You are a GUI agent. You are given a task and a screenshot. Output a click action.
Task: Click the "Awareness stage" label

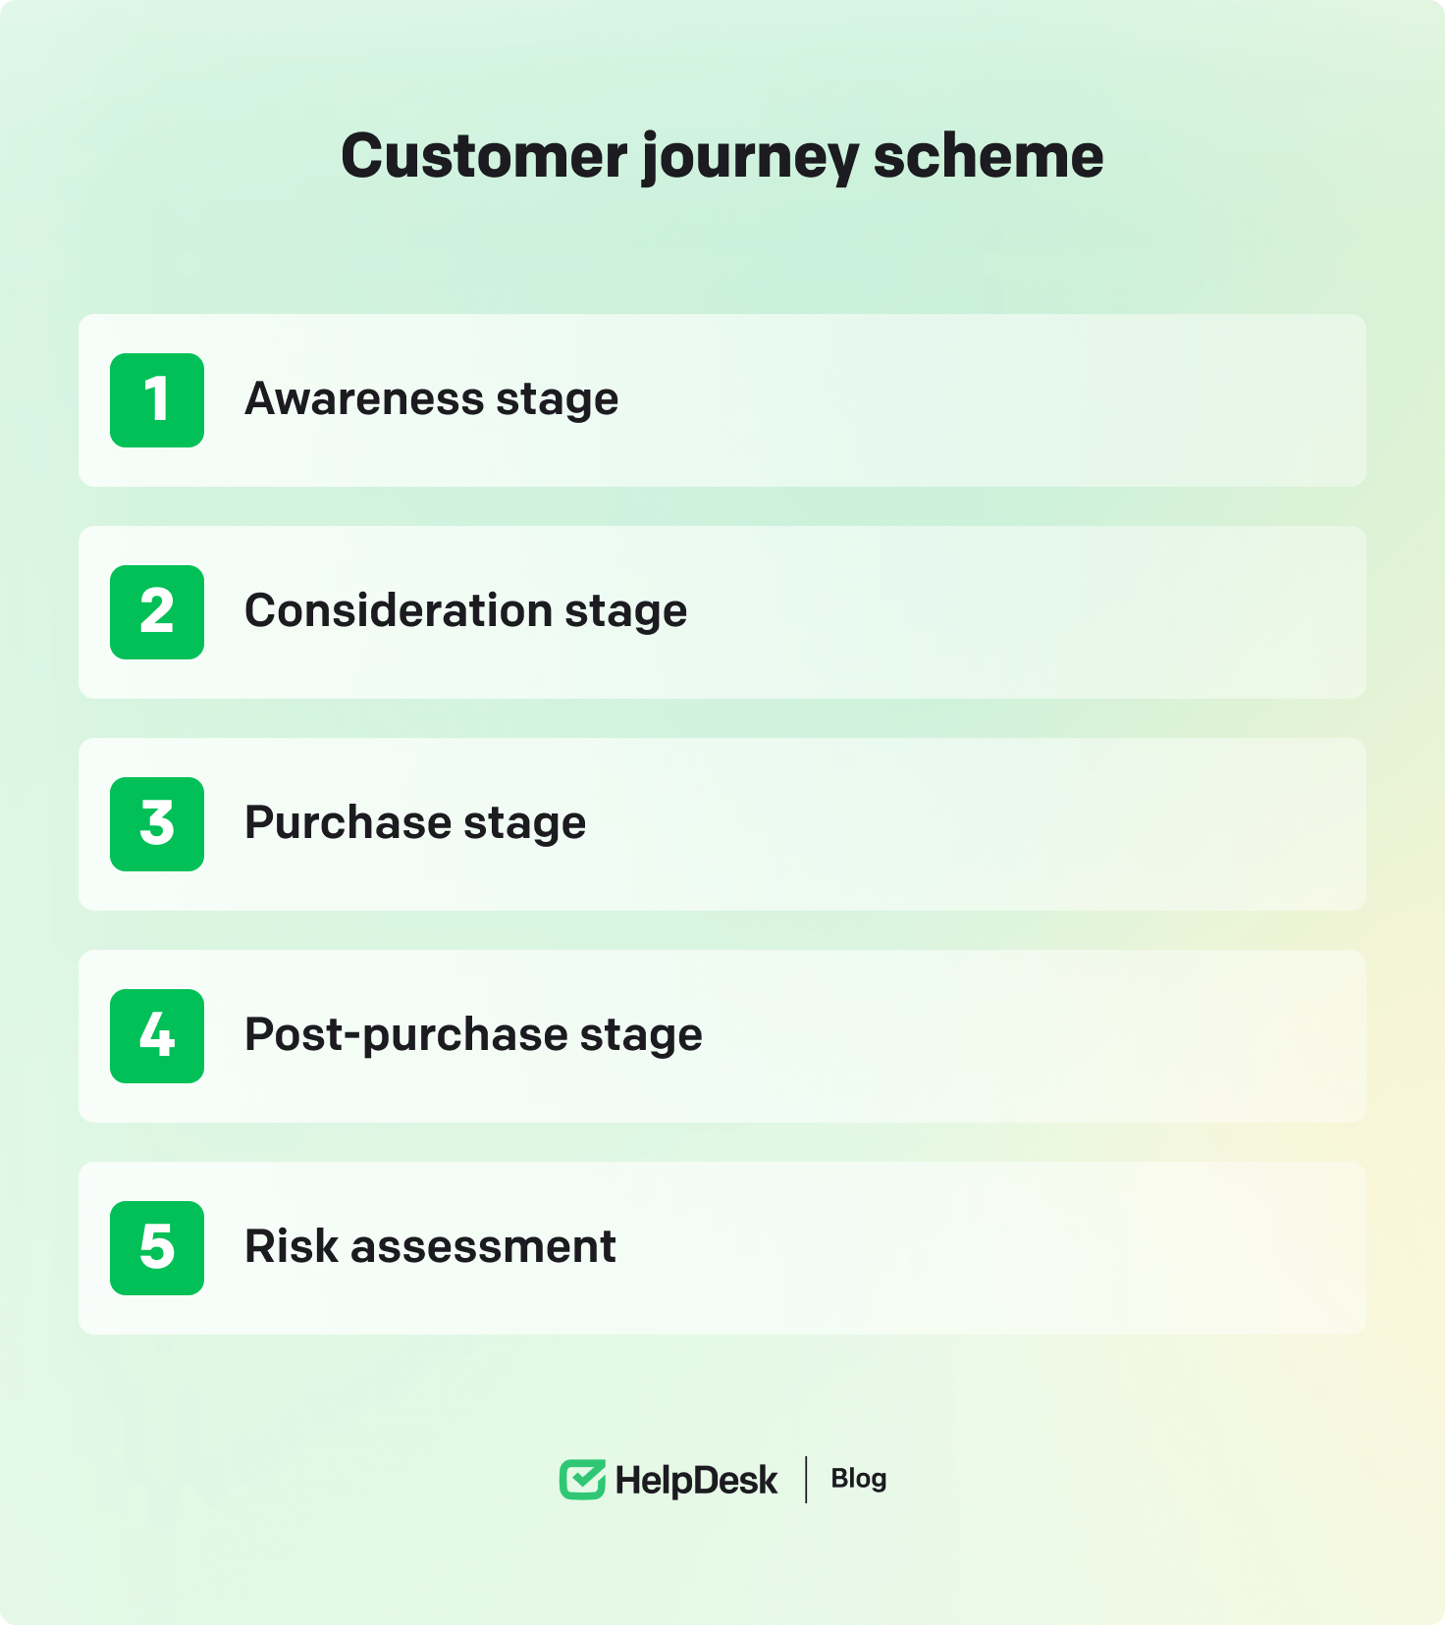(x=431, y=399)
